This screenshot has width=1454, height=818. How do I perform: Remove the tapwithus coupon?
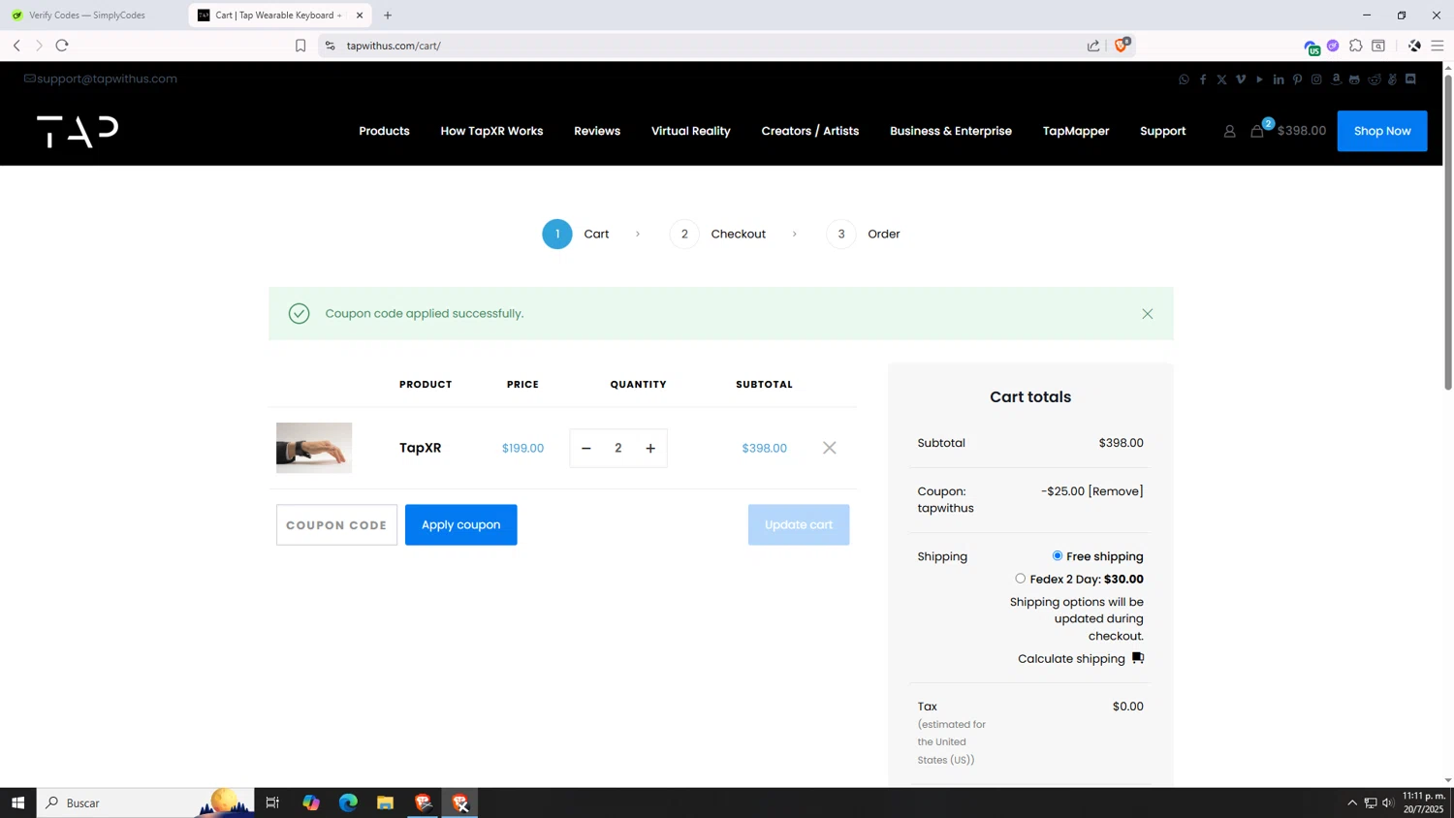1116,491
